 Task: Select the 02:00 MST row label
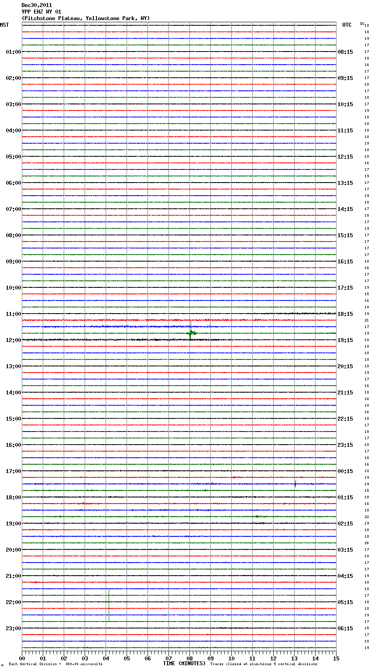point(13,78)
